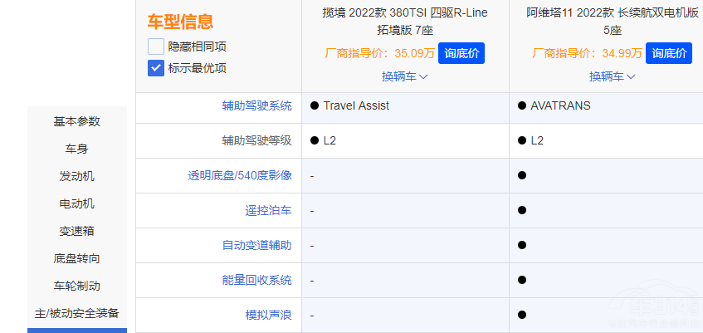The image size is (703, 333).
Task: Uncheck the 标示最优项 checkbox
Action: [156, 68]
